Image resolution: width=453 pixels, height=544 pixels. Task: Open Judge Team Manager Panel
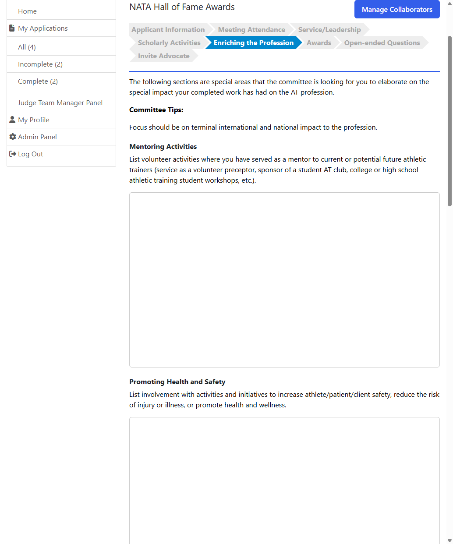(60, 102)
